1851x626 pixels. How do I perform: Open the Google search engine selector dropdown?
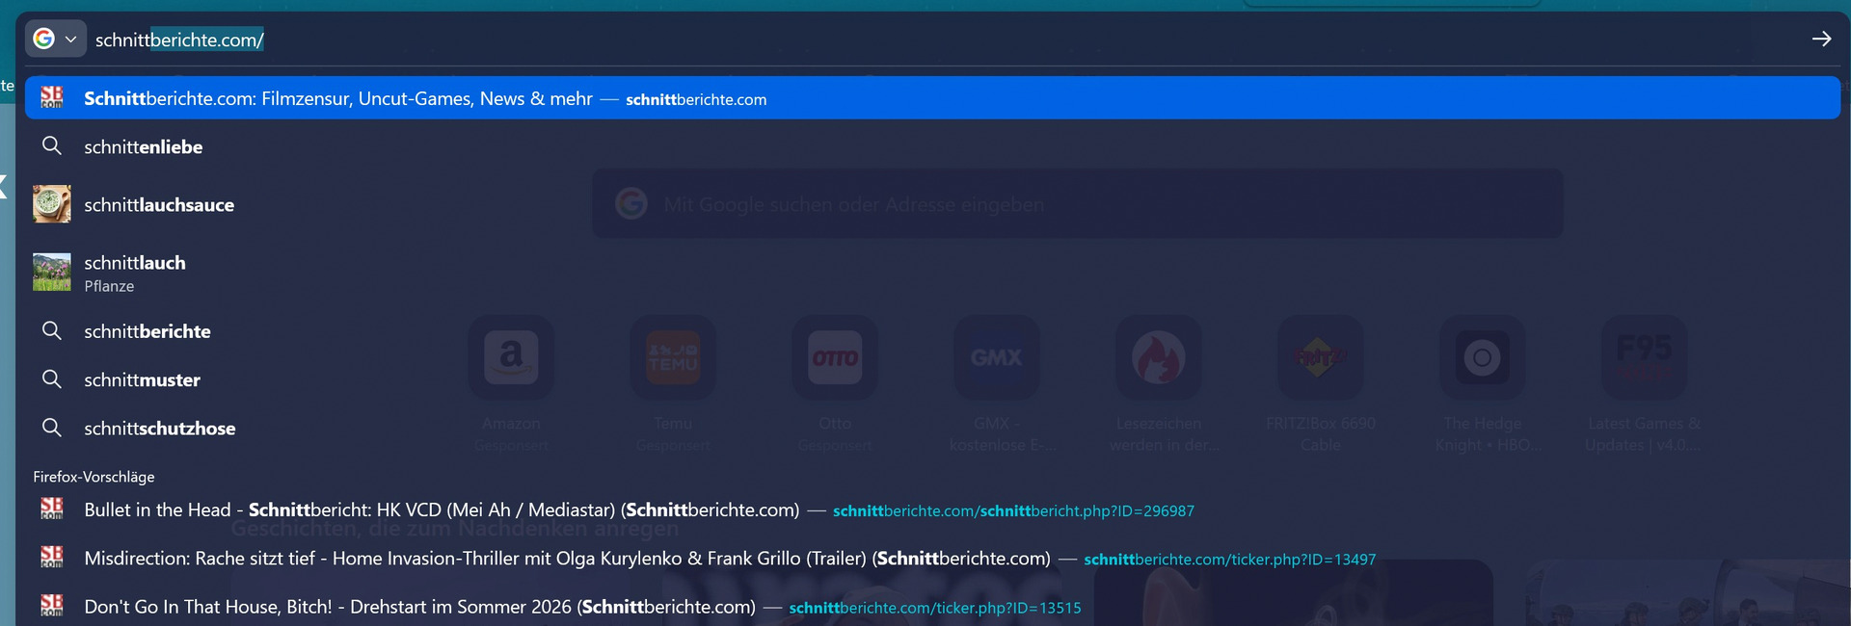tap(56, 39)
